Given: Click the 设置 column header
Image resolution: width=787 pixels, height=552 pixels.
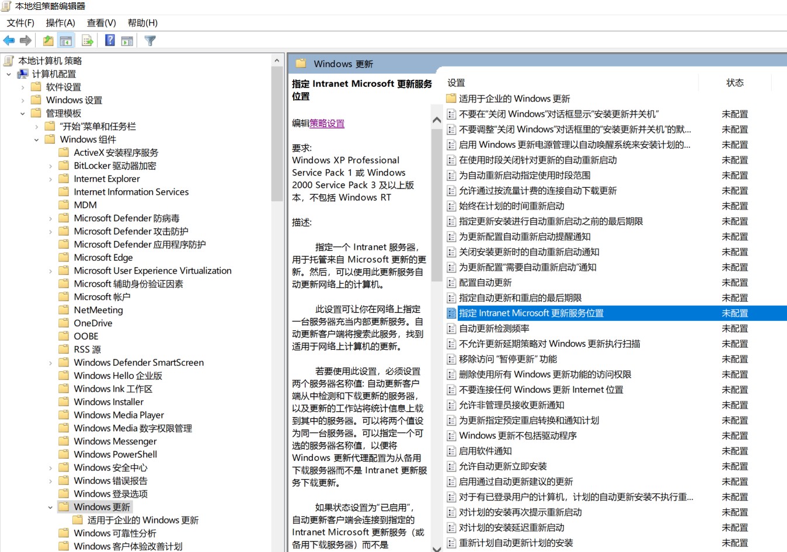Looking at the screenshot, I should tap(456, 83).
